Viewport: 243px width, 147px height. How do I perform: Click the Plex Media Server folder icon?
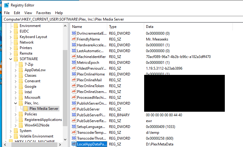(26, 109)
